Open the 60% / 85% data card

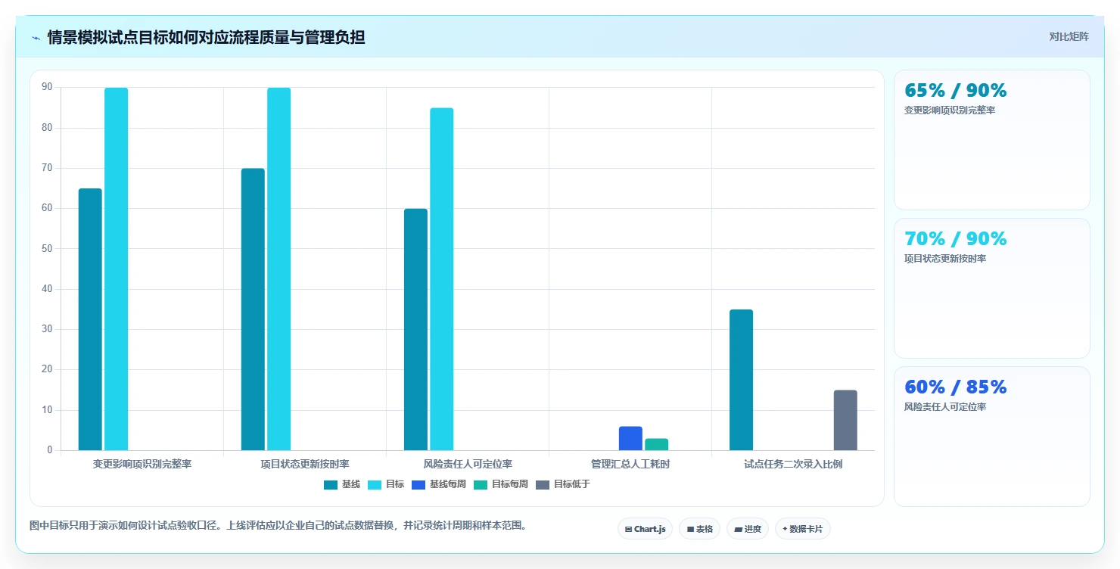[x=992, y=437]
